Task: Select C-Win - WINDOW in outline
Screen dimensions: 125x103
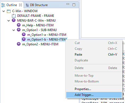Action: pos(25,11)
